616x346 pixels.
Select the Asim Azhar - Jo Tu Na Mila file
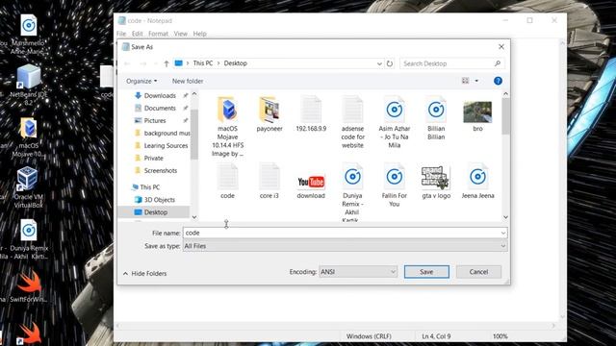(394, 122)
